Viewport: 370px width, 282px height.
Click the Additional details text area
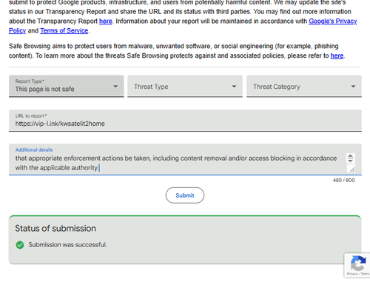tap(185, 160)
